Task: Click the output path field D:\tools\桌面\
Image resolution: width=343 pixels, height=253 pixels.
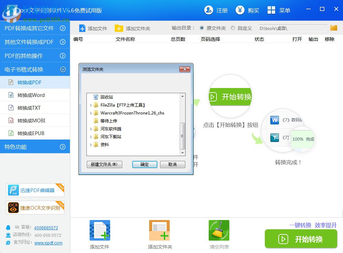Action: [x=293, y=28]
